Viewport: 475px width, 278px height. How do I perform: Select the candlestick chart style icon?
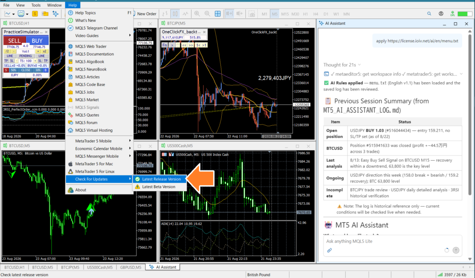click(x=175, y=13)
